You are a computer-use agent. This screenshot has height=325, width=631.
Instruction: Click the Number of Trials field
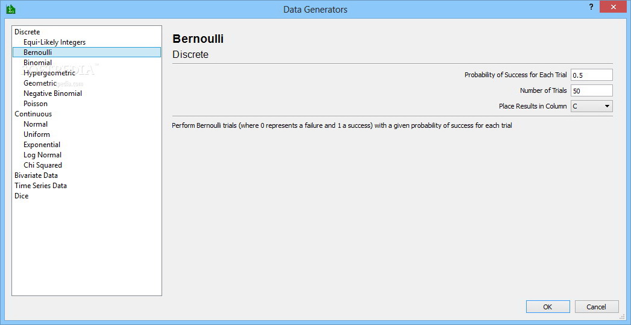click(x=591, y=90)
